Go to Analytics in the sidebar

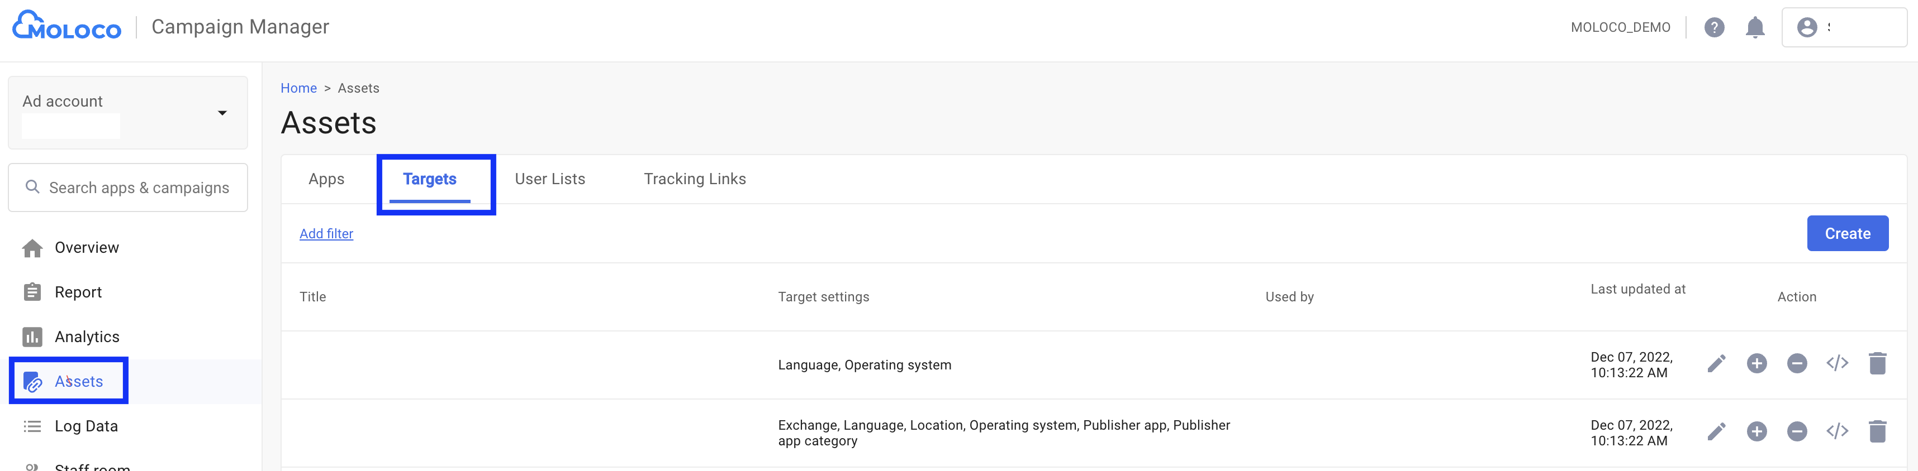(87, 337)
